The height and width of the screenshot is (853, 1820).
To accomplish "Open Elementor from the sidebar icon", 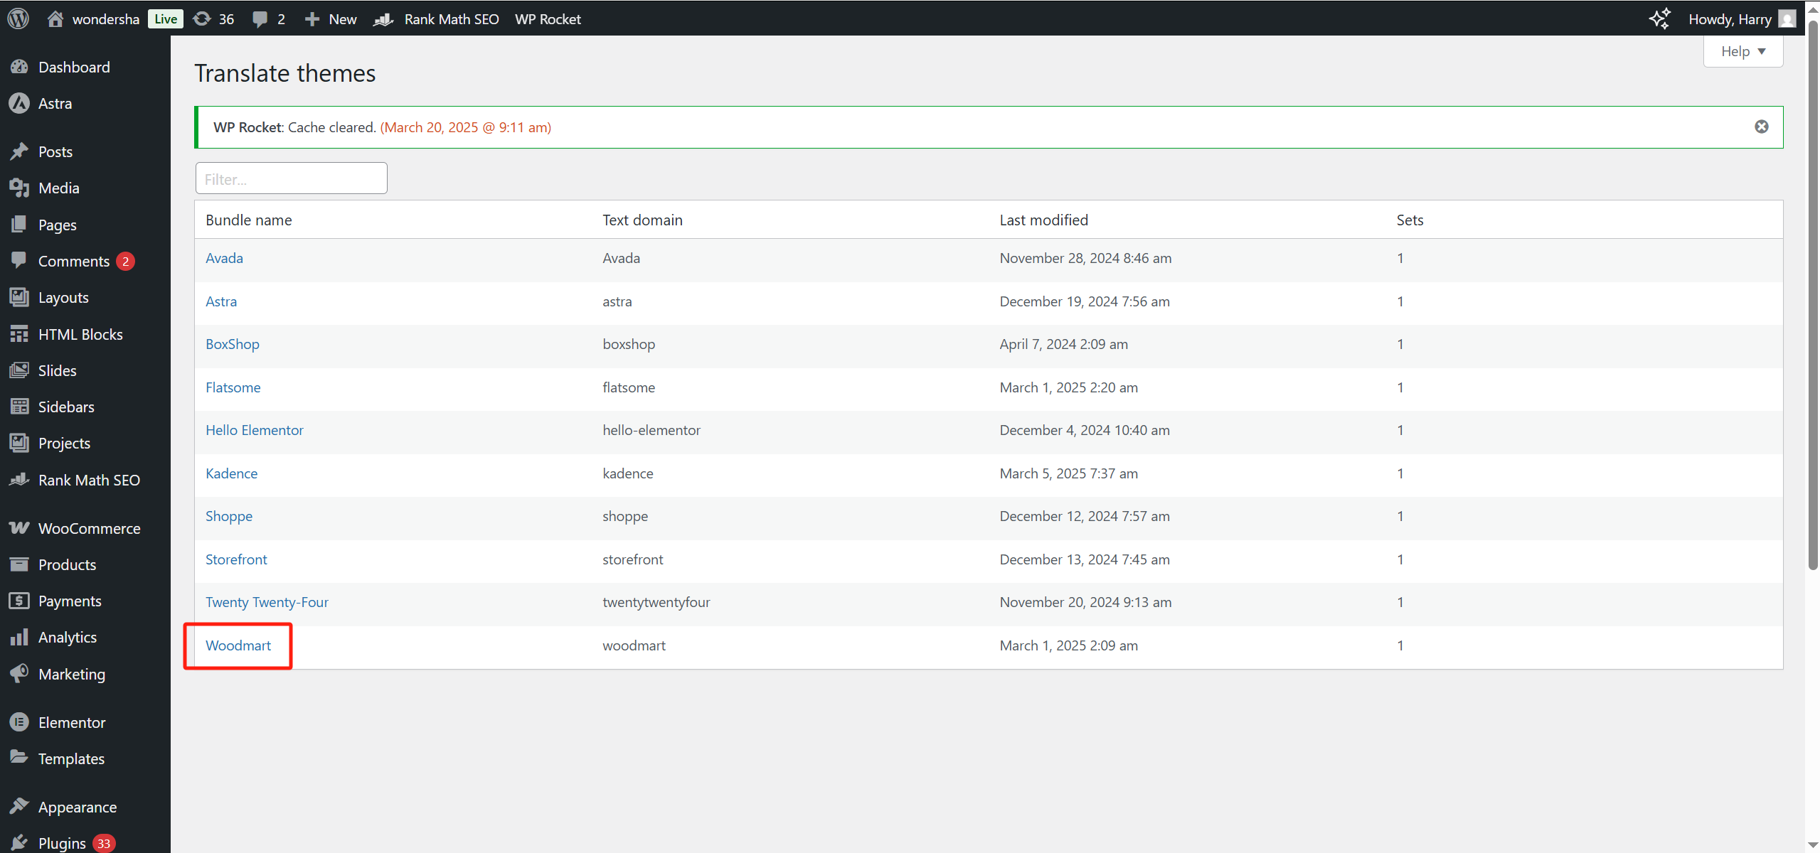I will click(19, 722).
